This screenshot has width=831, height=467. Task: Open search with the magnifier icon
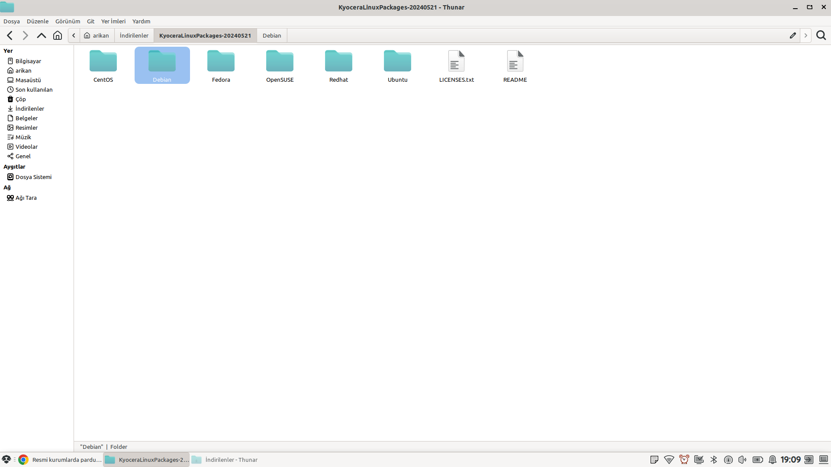coord(821,35)
